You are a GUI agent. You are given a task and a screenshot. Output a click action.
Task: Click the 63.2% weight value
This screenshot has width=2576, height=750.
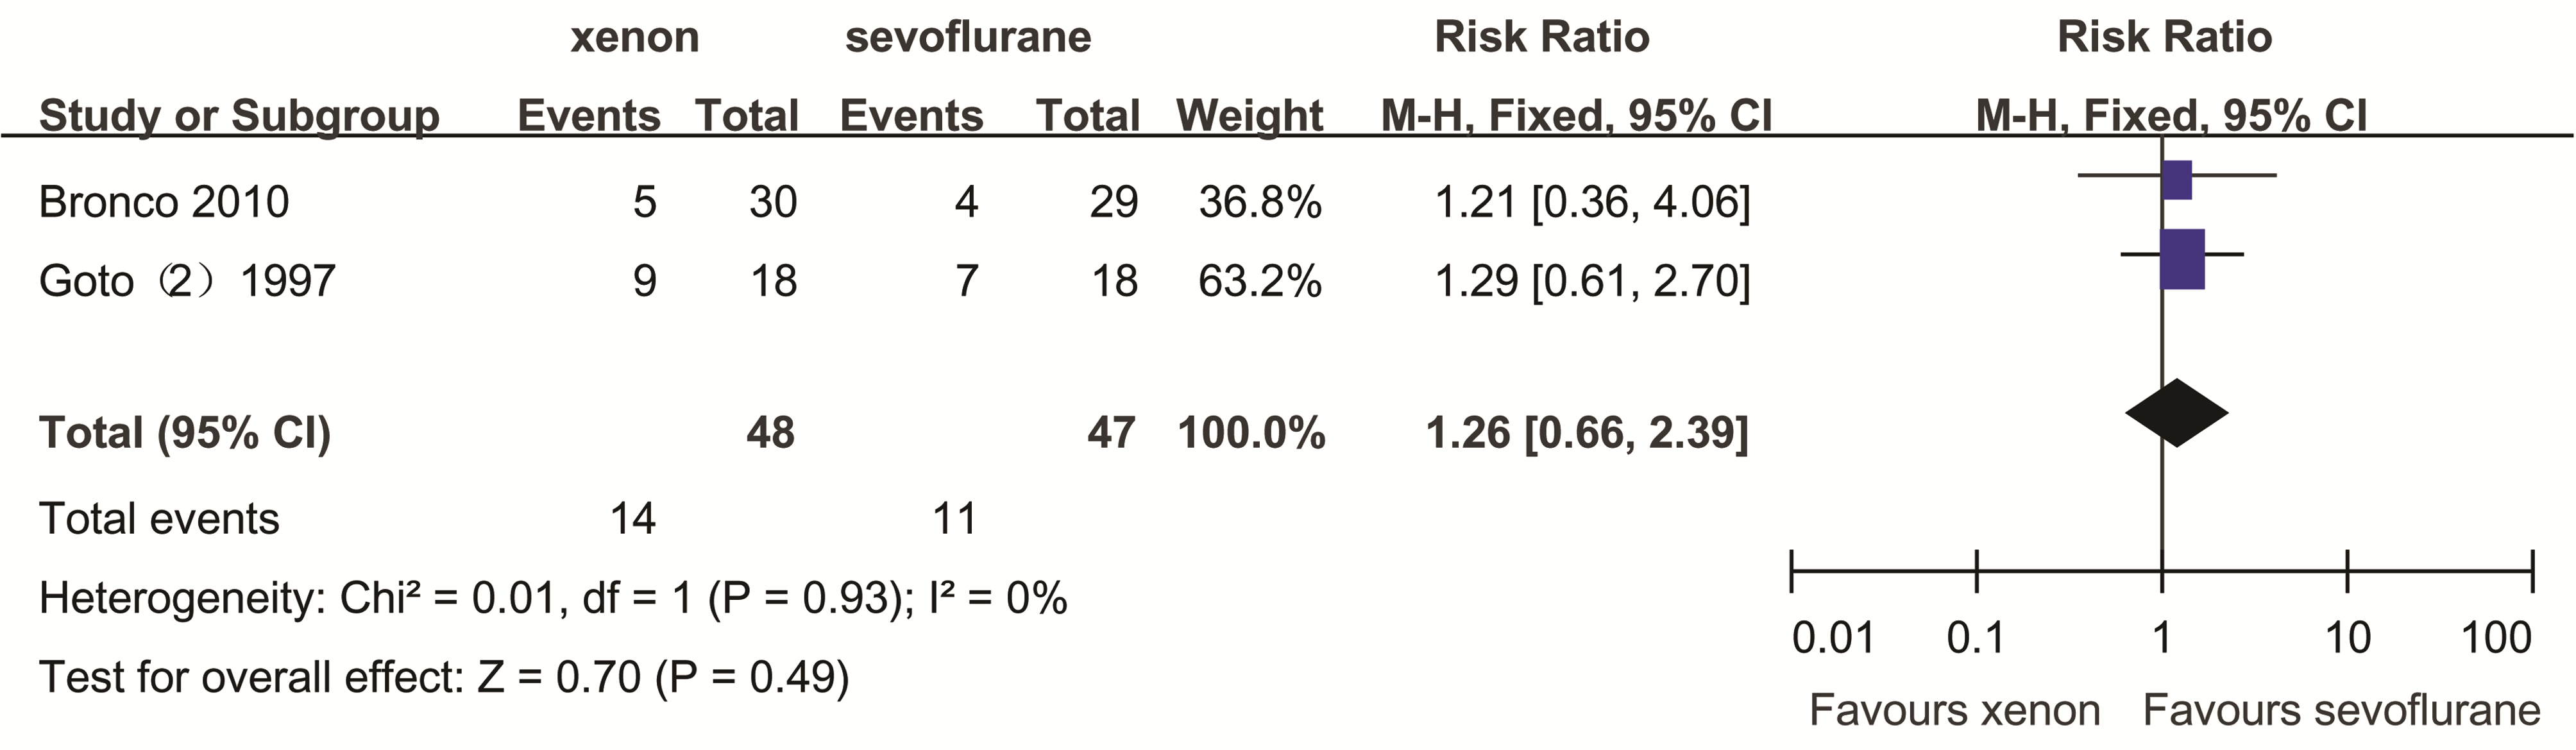1260,281
